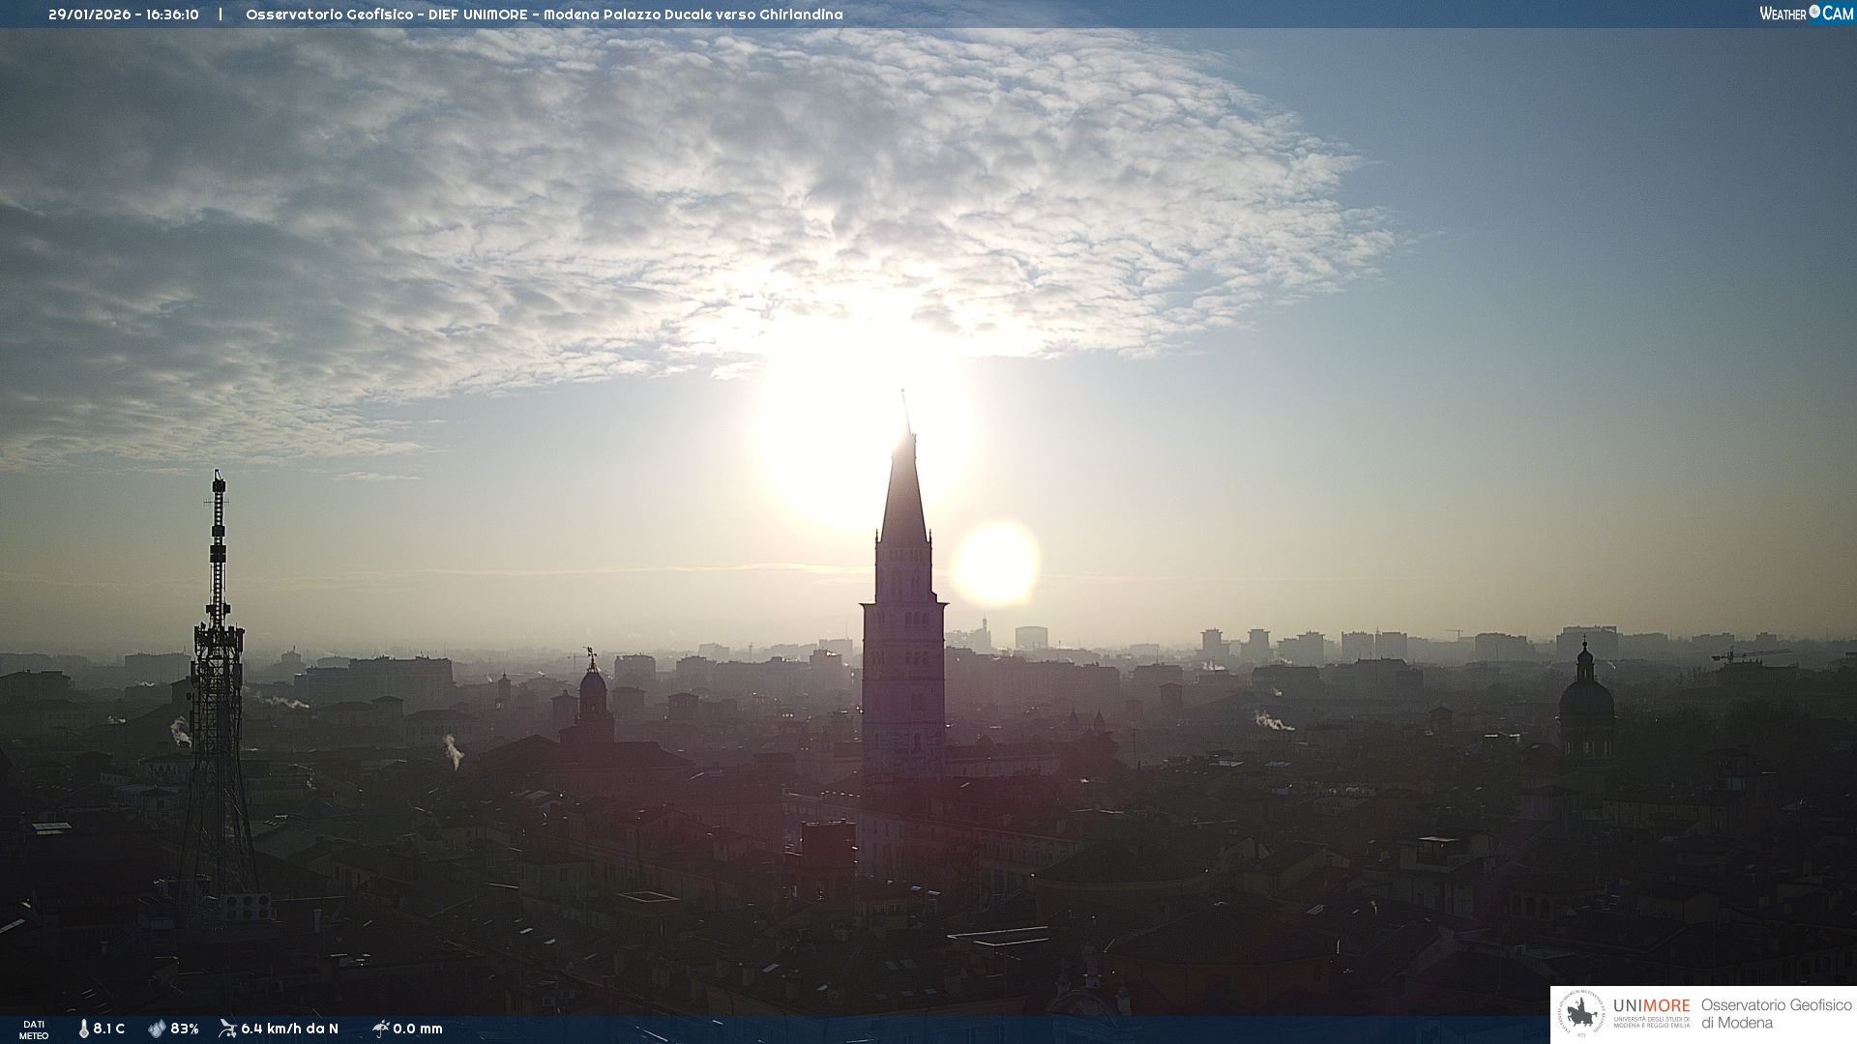The width and height of the screenshot is (1857, 1044).
Task: Click the 6.4 km/h da N wind reading
Action: coord(289,1029)
